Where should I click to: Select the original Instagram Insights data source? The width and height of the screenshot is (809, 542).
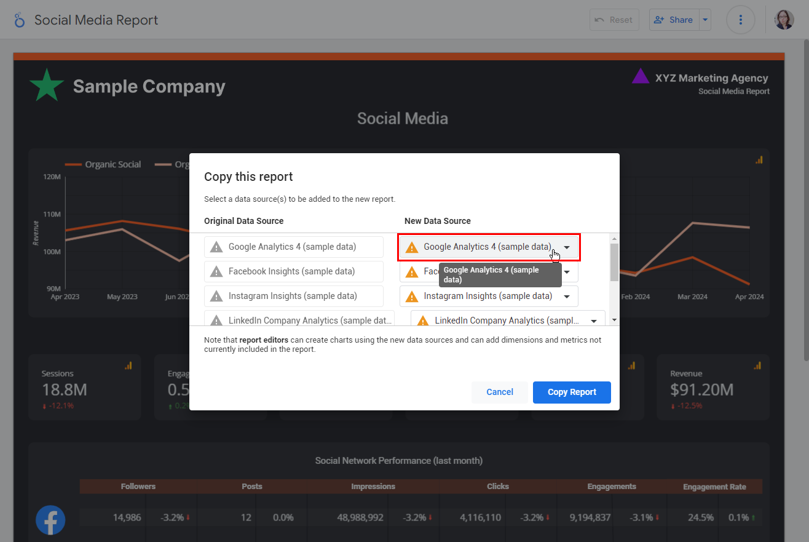[x=293, y=297]
